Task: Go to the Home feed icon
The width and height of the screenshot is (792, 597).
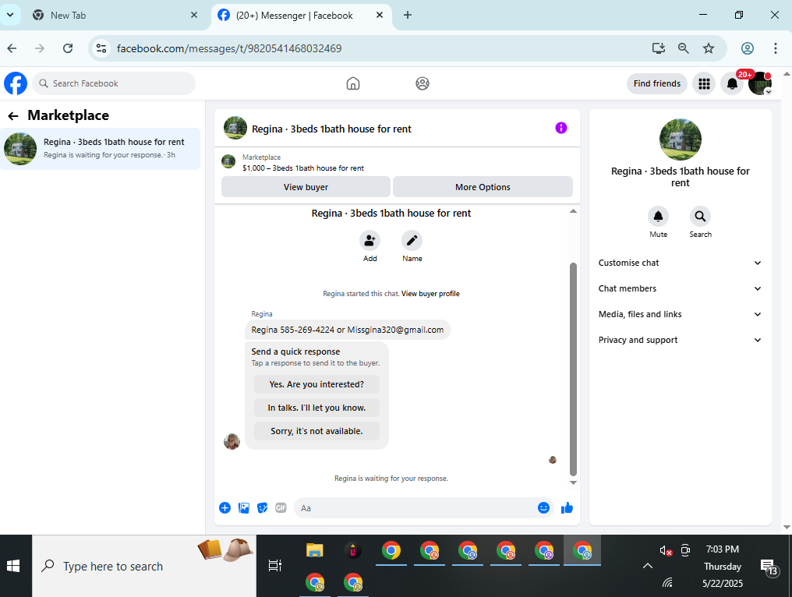Action: (x=353, y=83)
